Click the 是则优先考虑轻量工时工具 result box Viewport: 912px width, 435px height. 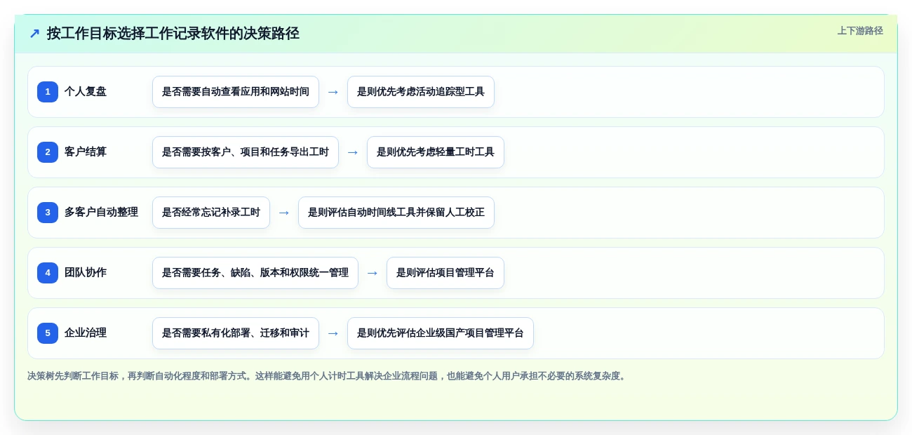(x=436, y=152)
